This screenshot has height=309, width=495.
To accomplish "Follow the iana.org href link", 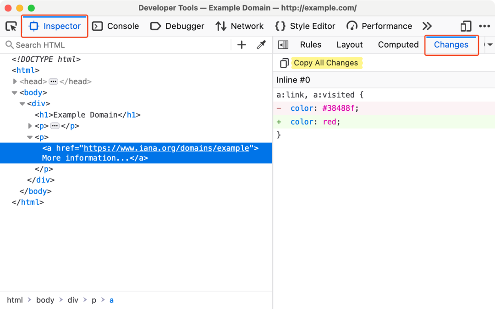I will point(166,148).
